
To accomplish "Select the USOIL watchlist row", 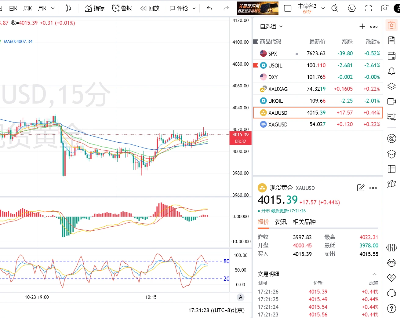I will (x=318, y=65).
